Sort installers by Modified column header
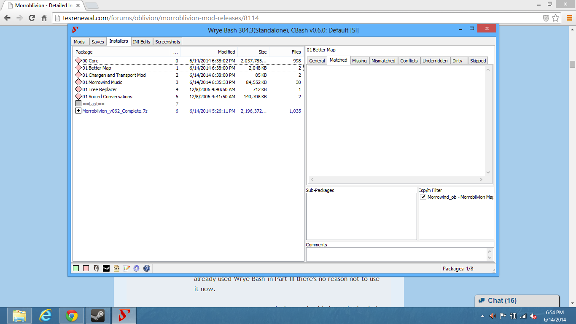 click(209, 52)
